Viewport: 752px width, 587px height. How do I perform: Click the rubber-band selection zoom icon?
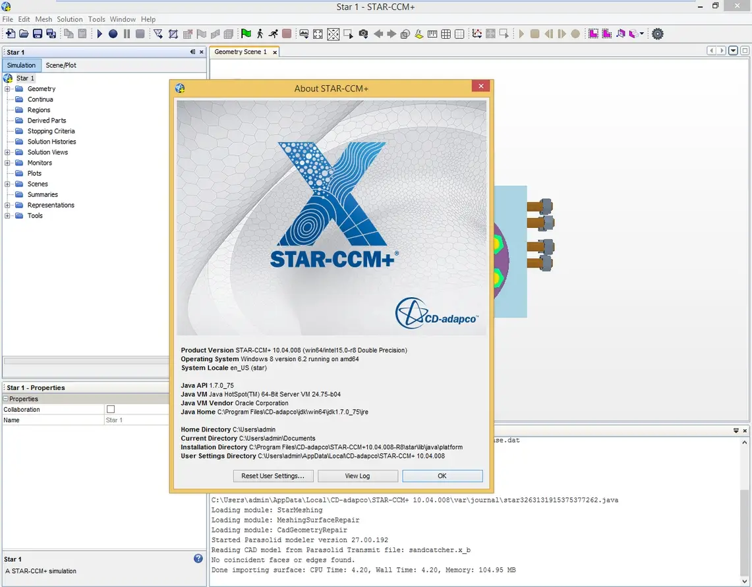pyautogui.click(x=348, y=34)
